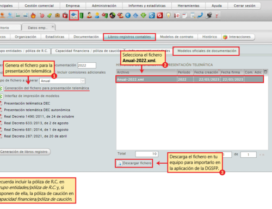272x209 pixels.
Task: Close the Datos emp.. tab
Action: coord(53,27)
